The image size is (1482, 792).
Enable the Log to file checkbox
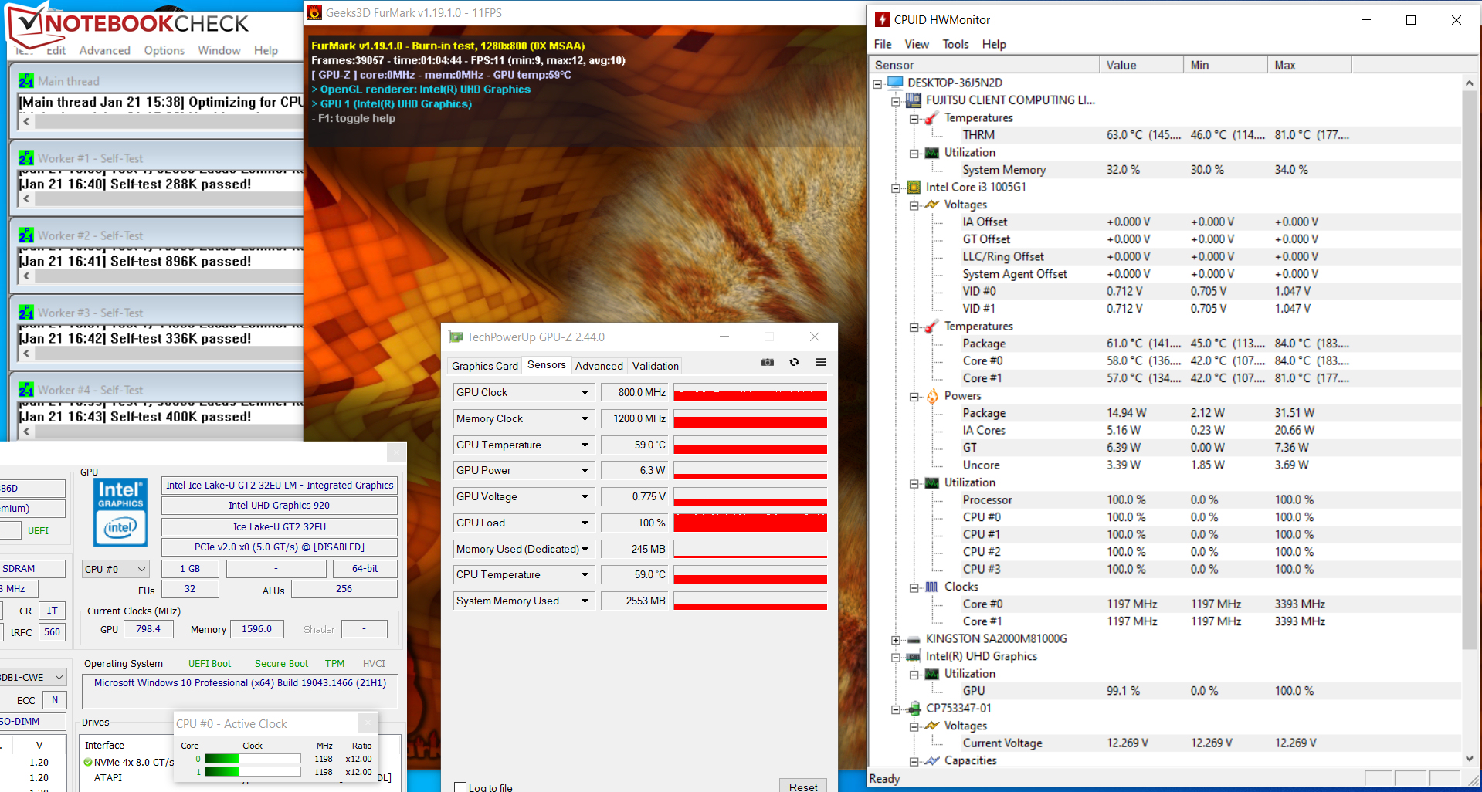(x=460, y=787)
